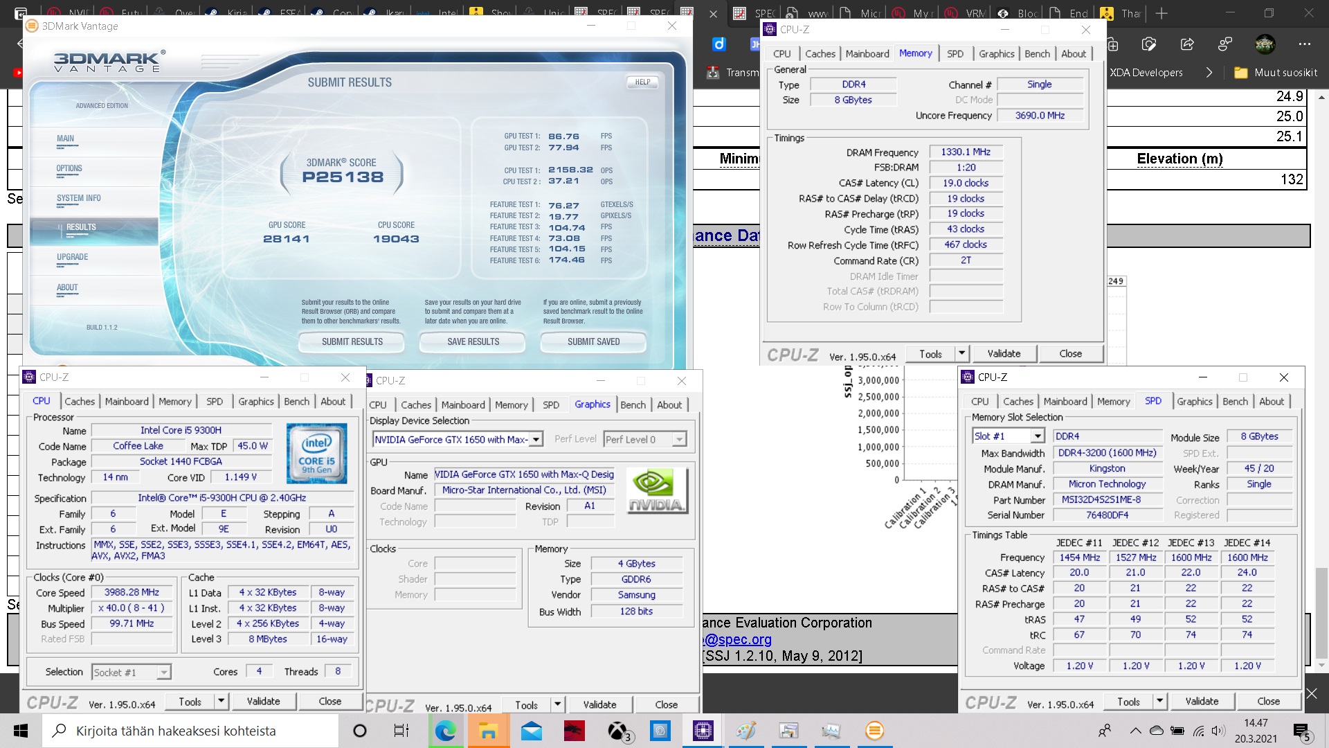The width and height of the screenshot is (1329, 748).
Task: Open Mainboard tab in the SPD CPU-Z window
Action: (x=1065, y=401)
